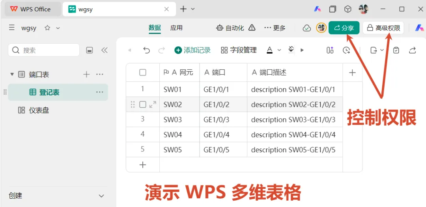Click the share arrow icon at the toolbar's right end
Viewport: 426px width, 207px height.
pyautogui.click(x=413, y=50)
